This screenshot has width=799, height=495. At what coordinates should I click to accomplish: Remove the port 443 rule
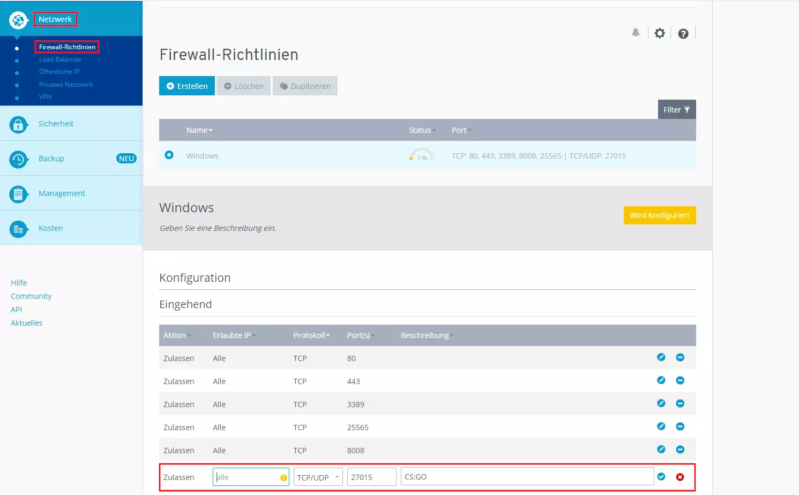[x=680, y=380]
